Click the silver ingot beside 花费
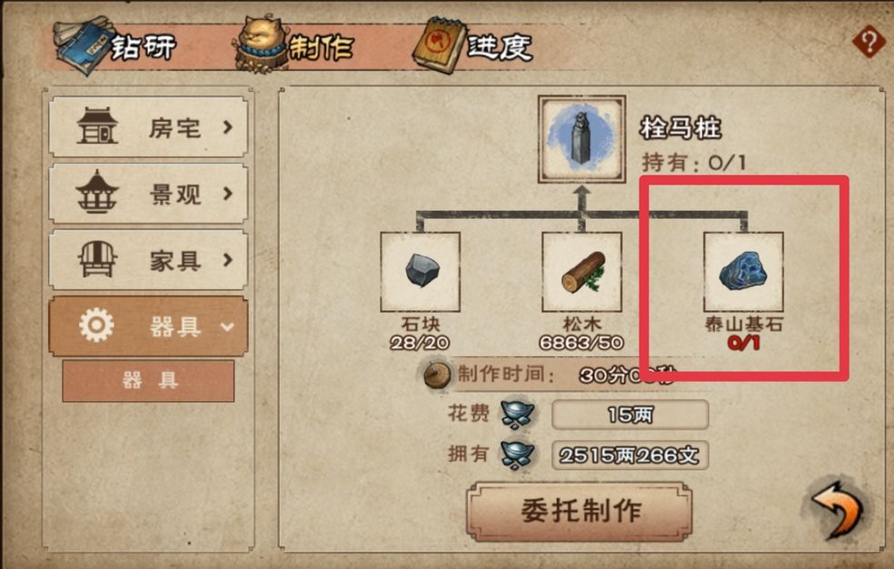 (x=517, y=414)
